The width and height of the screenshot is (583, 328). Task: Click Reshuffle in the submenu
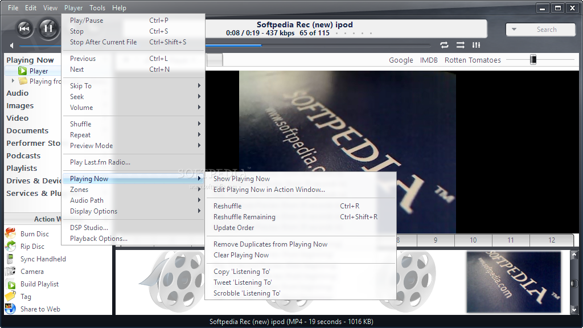301,206
